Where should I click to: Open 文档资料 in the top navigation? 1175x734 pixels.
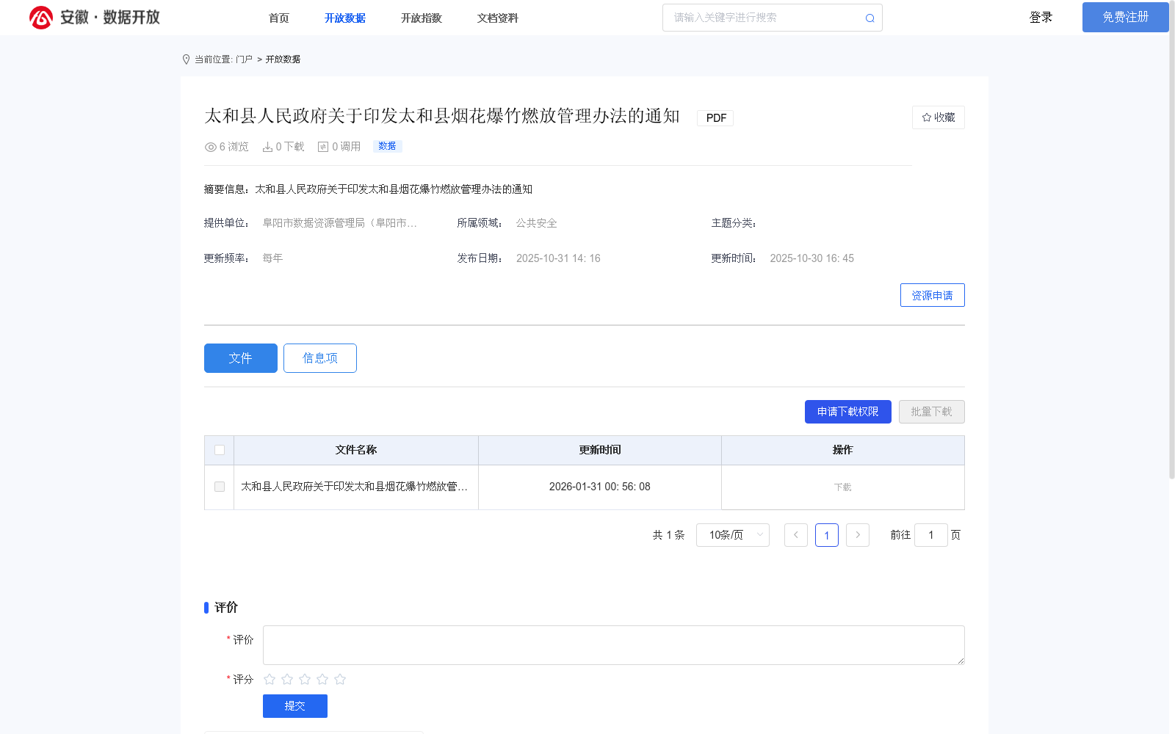[x=498, y=18]
